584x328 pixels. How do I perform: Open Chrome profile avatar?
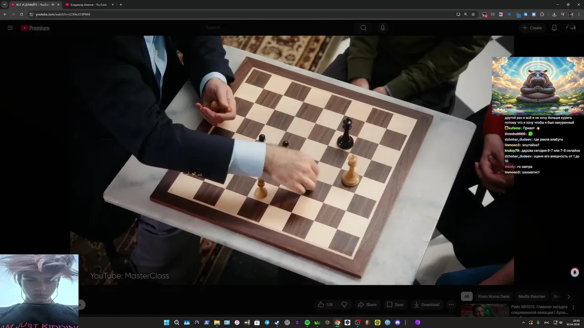click(571, 14)
